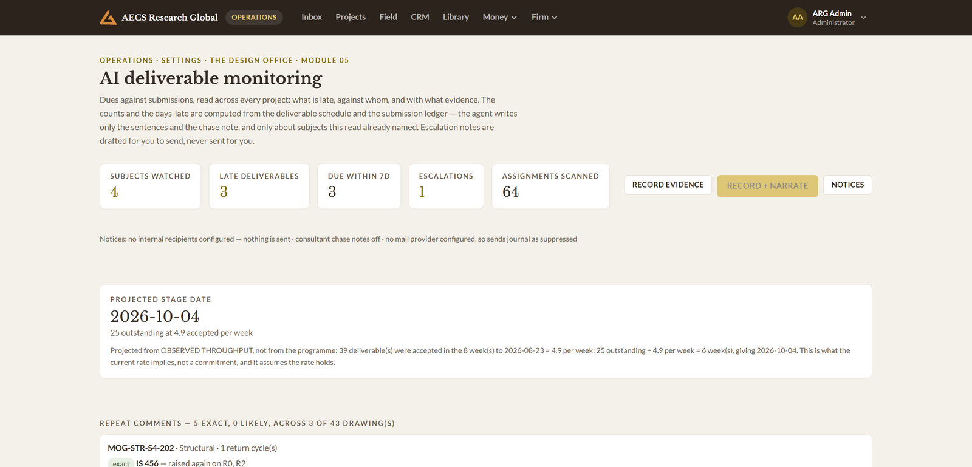
Task: Open the Firm dropdown menu
Action: coord(544,17)
